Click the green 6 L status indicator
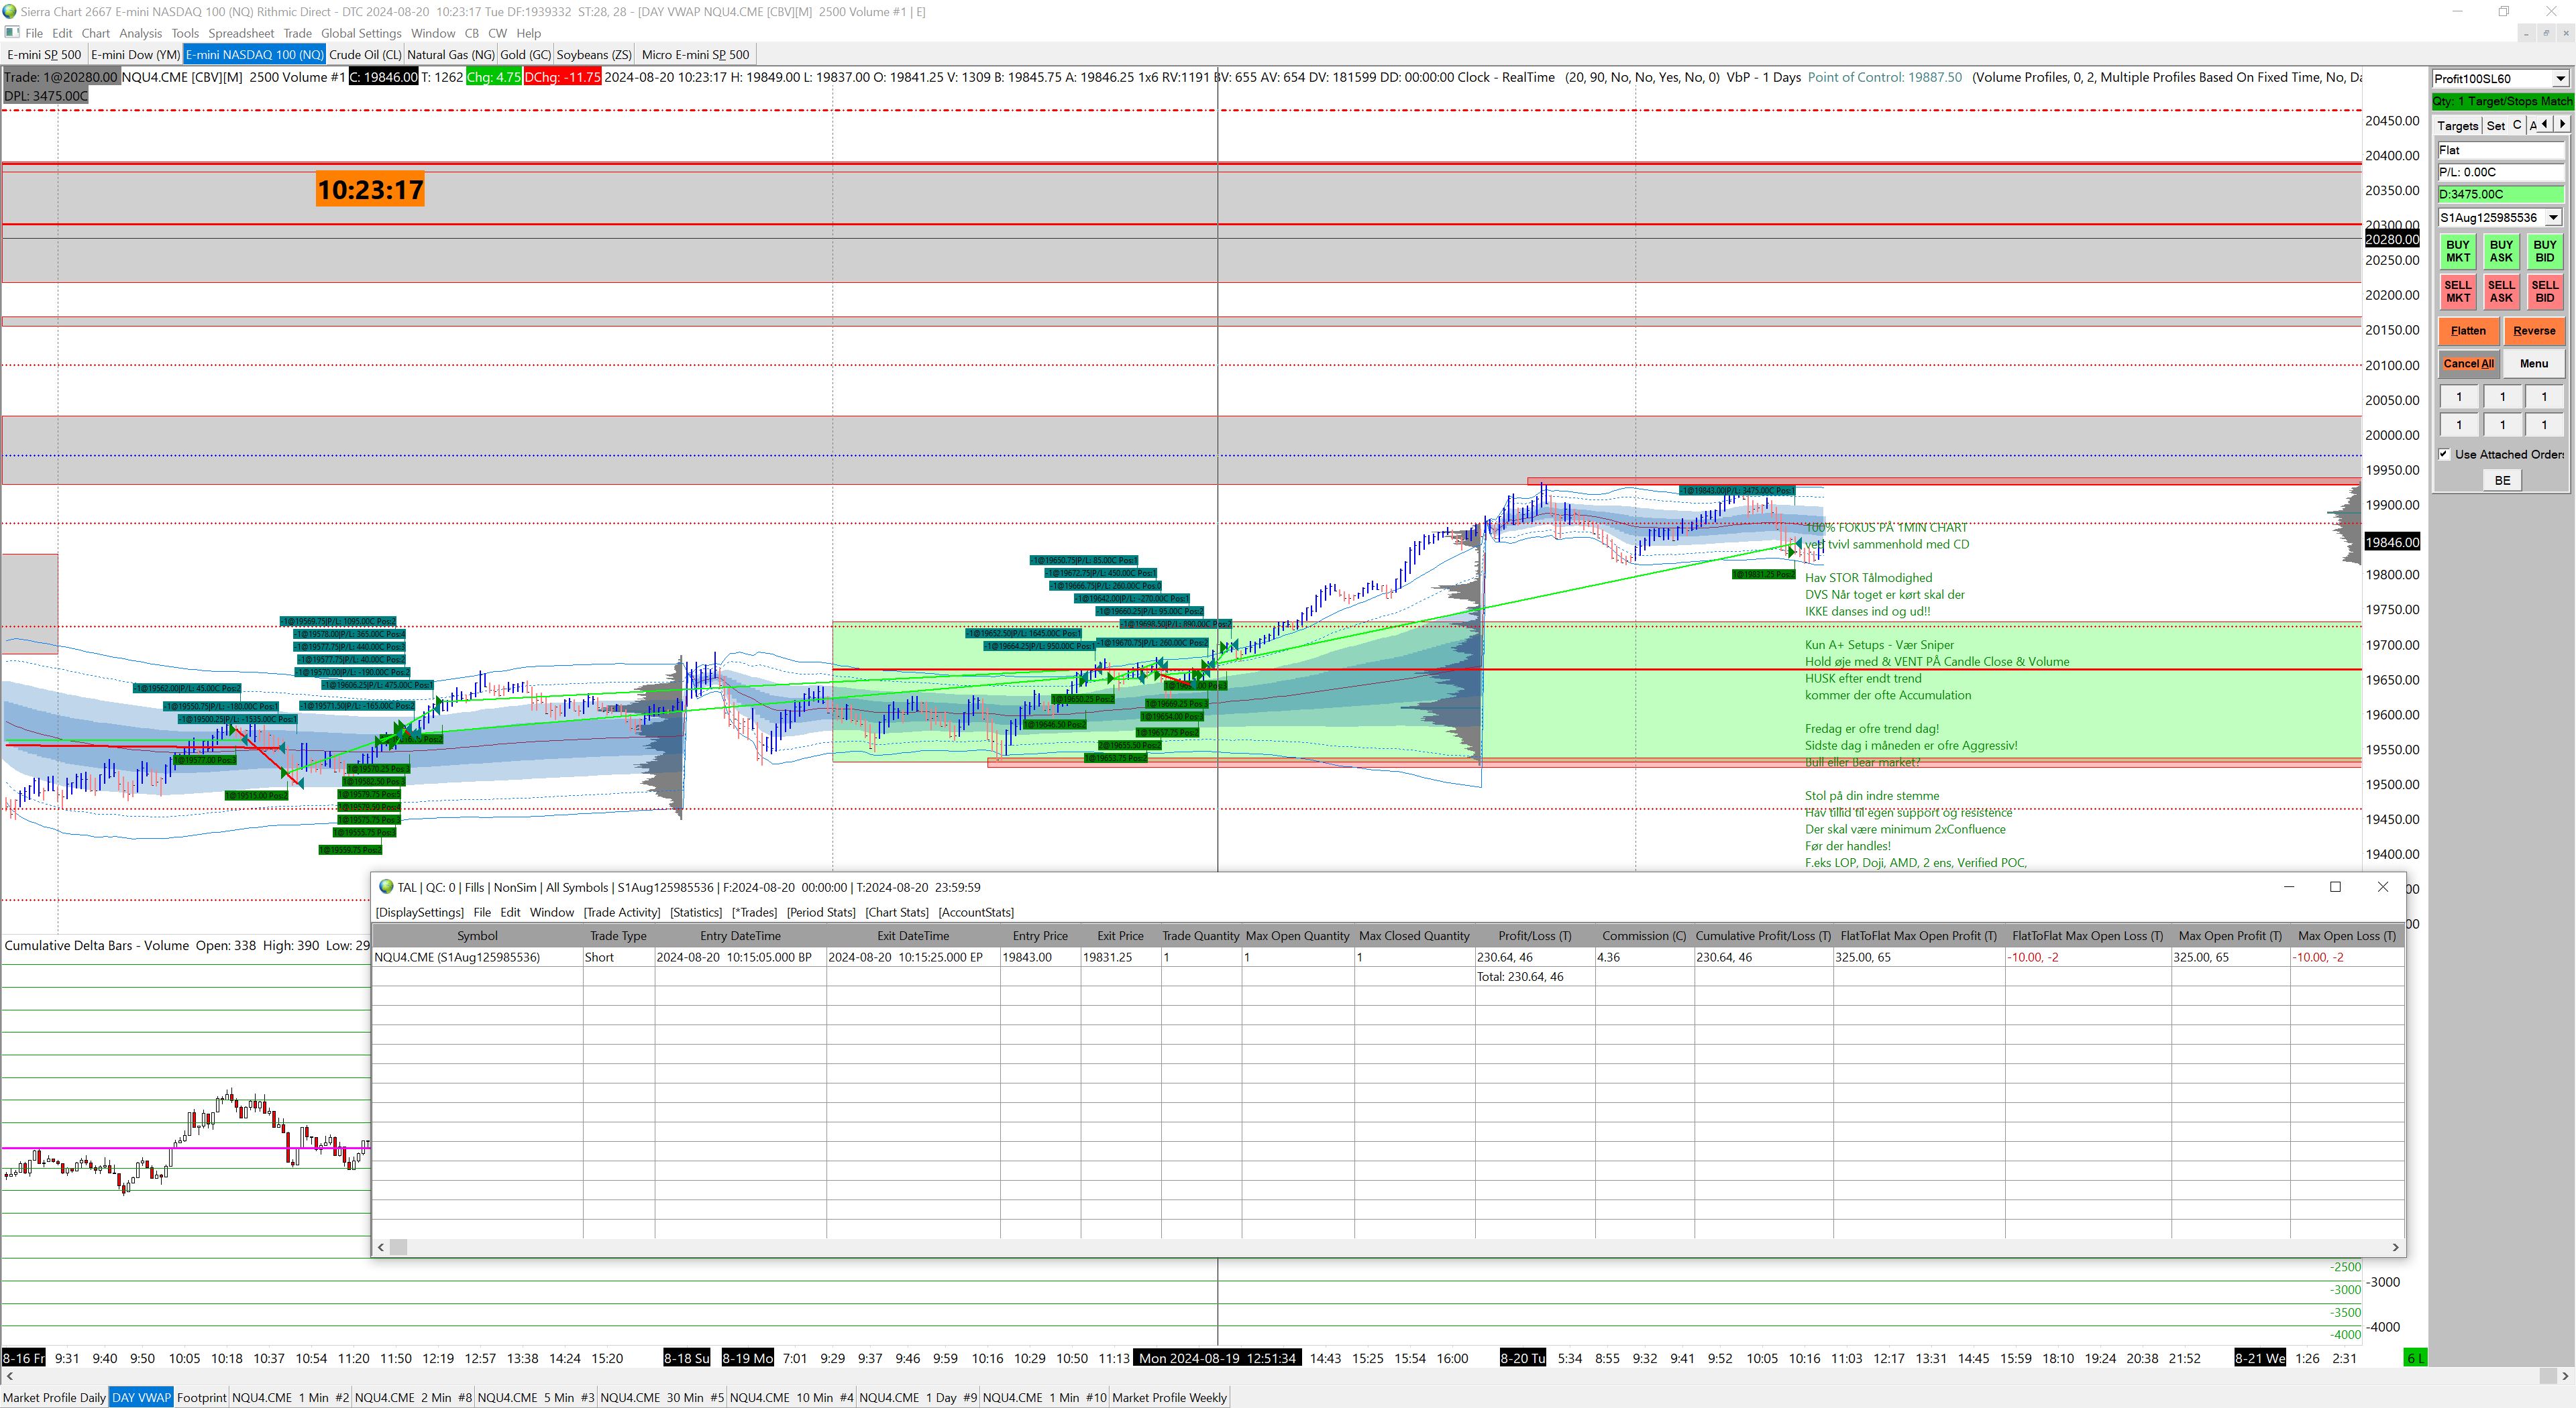The width and height of the screenshot is (2576, 1408). pyautogui.click(x=2414, y=1358)
